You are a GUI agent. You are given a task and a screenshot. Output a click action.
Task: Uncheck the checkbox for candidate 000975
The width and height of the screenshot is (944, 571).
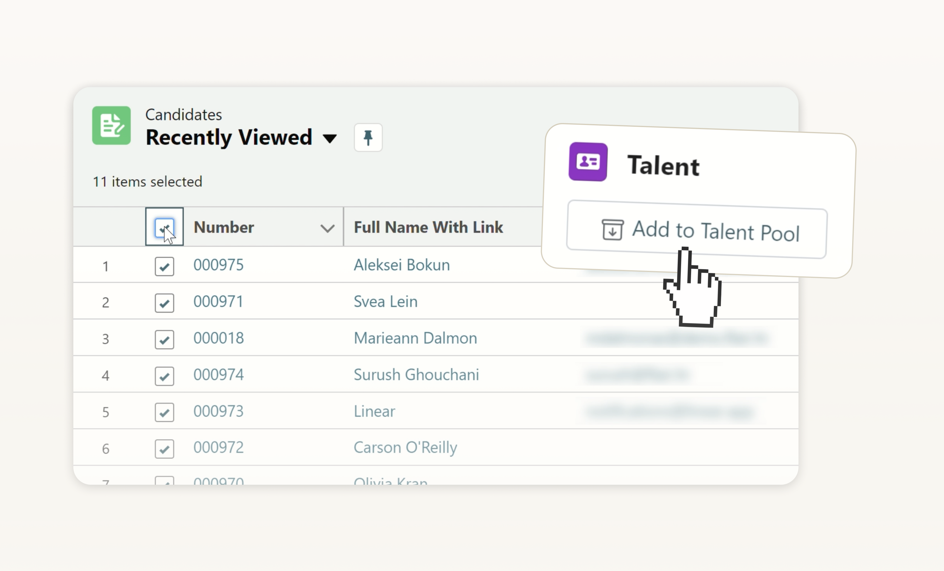pos(164,266)
